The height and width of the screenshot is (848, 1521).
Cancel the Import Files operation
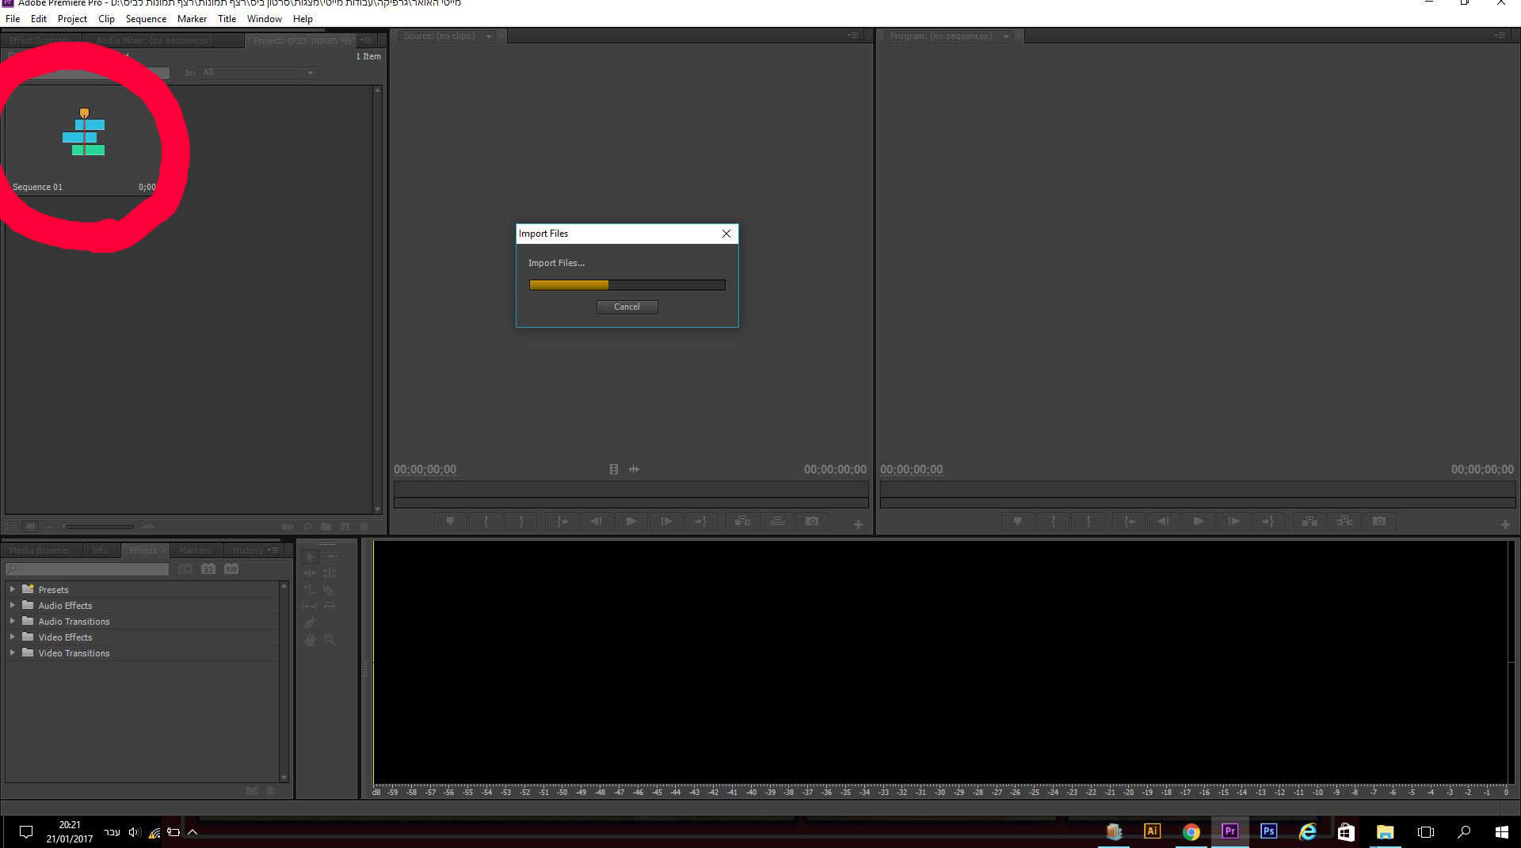(x=627, y=307)
